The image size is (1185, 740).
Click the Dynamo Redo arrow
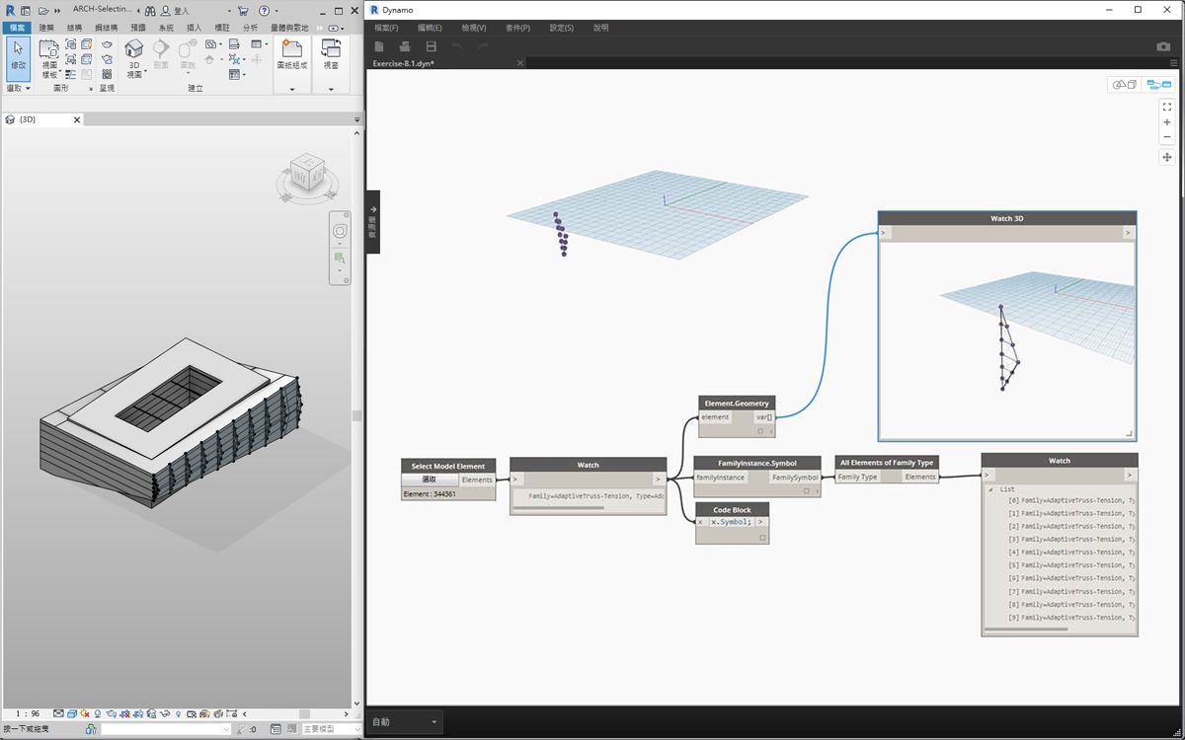point(482,46)
